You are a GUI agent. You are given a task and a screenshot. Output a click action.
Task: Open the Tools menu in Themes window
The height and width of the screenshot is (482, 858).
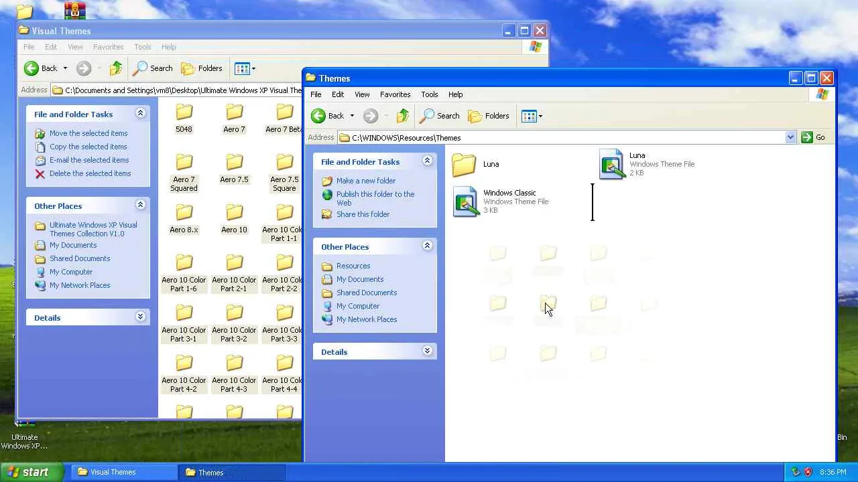tap(429, 94)
